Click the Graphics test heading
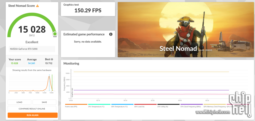The width and height of the screenshot is (255, 121). (71, 5)
